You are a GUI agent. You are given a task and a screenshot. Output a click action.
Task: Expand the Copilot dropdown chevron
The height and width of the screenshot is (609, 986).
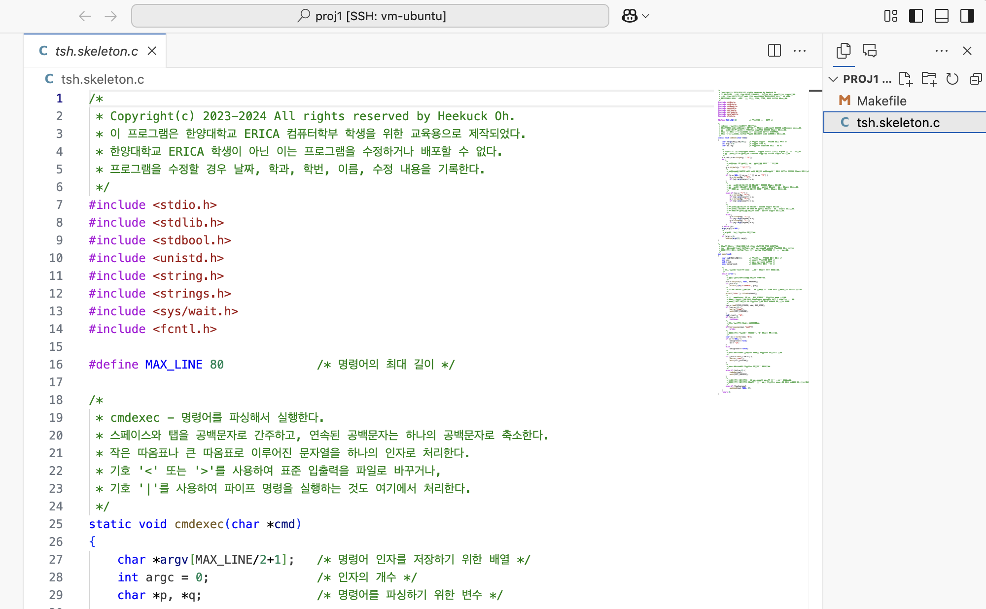point(646,16)
